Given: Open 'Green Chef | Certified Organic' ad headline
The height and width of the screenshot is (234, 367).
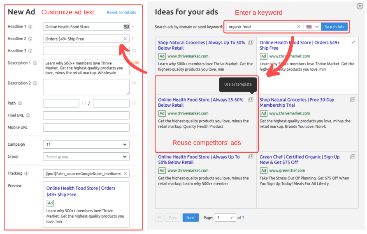Looking at the screenshot, I should (x=300, y=160).
